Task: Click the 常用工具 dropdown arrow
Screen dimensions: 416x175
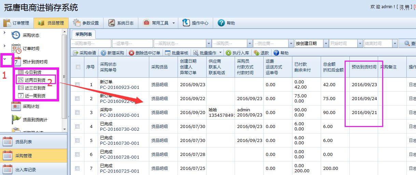Action: click(174, 23)
